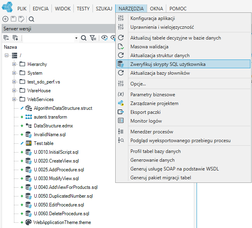The width and height of the screenshot is (252, 228).
Task: Open Zarządzanie projektem
Action: pos(183,103)
